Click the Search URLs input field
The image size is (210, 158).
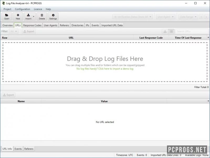tap(192, 31)
